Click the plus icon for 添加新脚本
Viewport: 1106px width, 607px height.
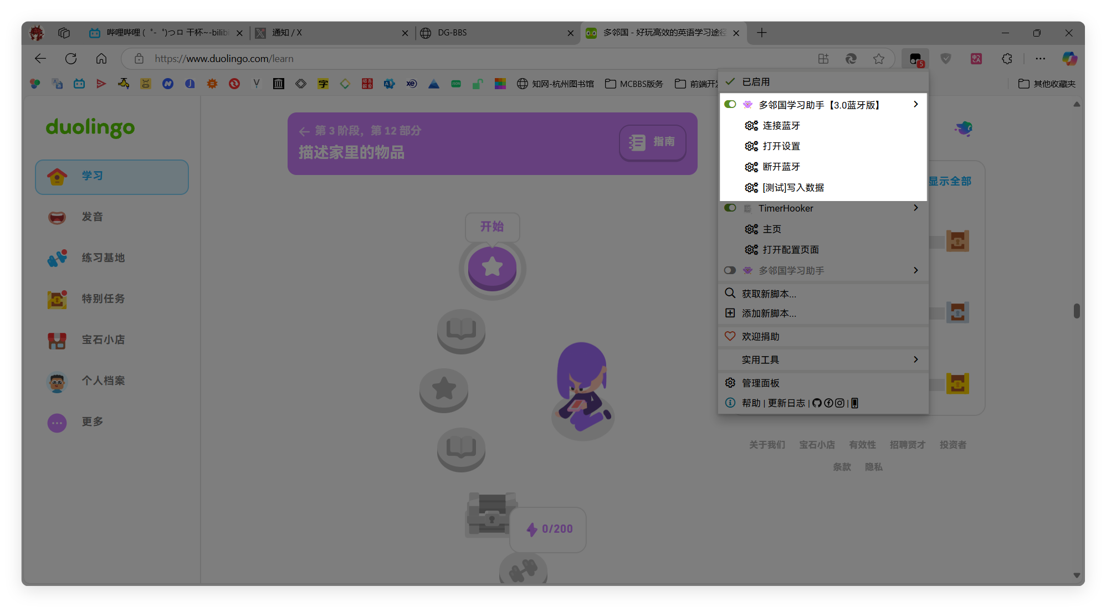730,313
